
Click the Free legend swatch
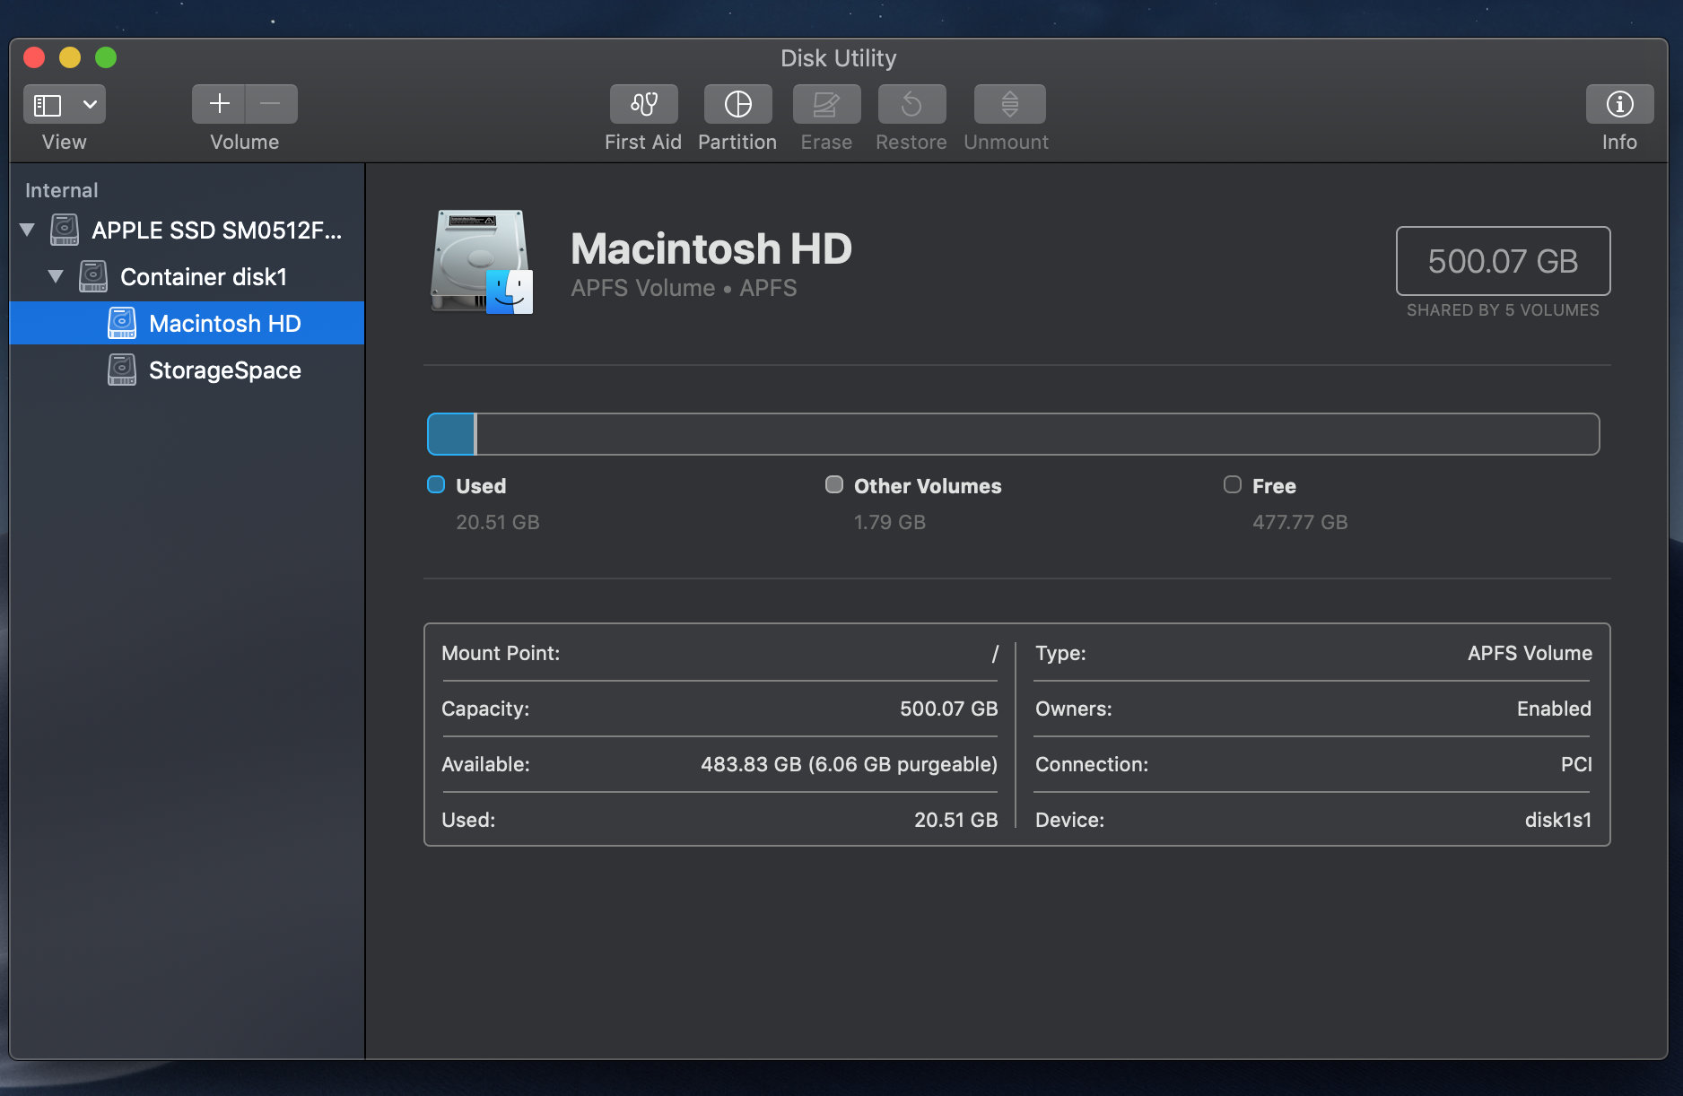click(1233, 484)
